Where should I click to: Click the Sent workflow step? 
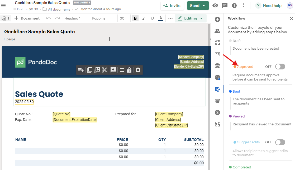pos(235,91)
